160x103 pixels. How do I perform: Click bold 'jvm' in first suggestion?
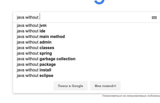point(43,26)
